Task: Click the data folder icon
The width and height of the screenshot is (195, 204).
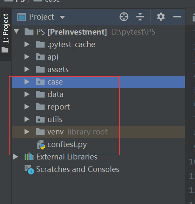Action: tap(40, 94)
